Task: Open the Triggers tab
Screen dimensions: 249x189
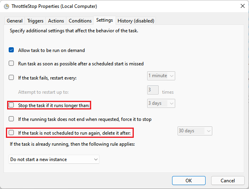Action: point(35,21)
